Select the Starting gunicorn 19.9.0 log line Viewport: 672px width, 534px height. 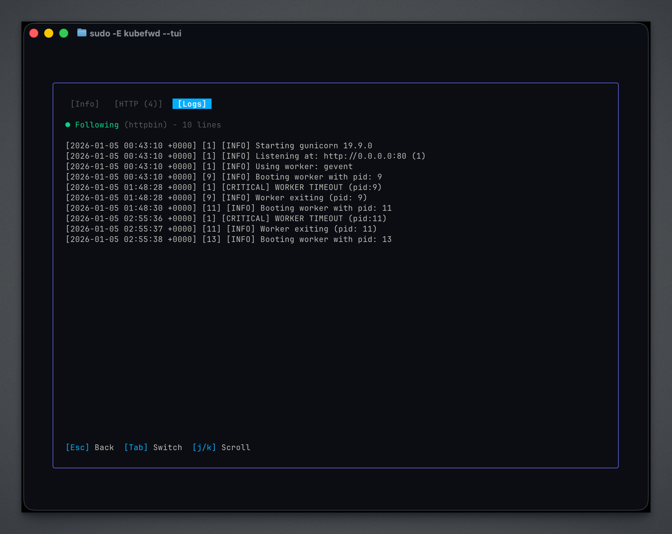coord(219,145)
